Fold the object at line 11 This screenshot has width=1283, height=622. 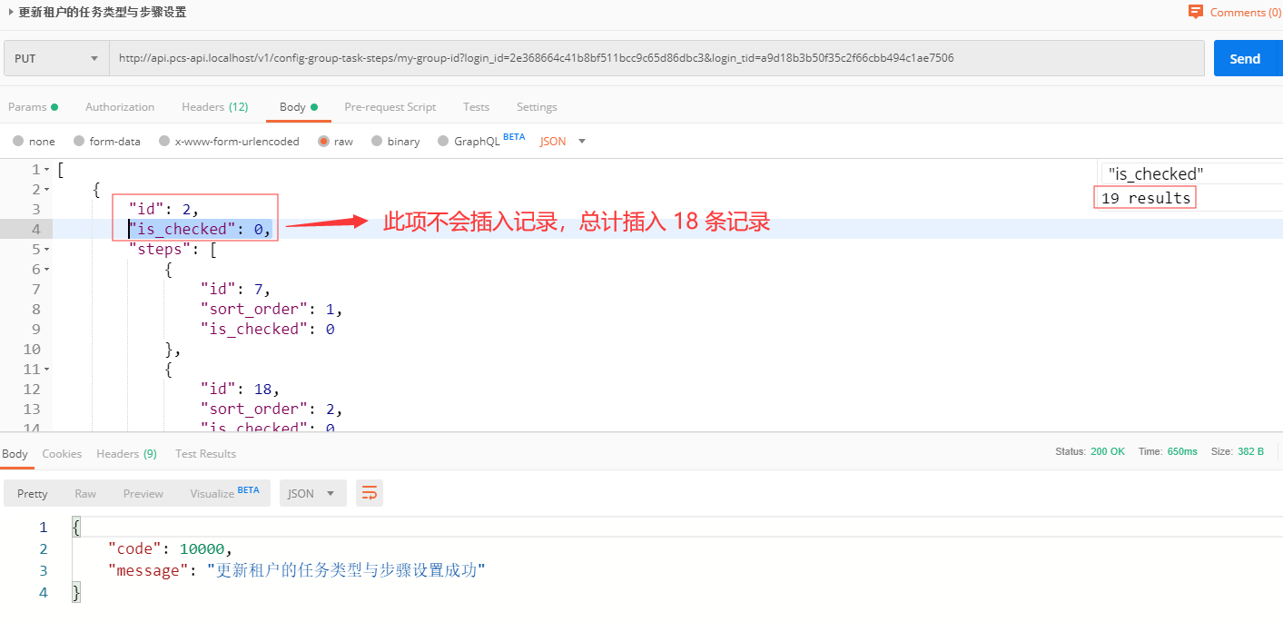pos(46,370)
